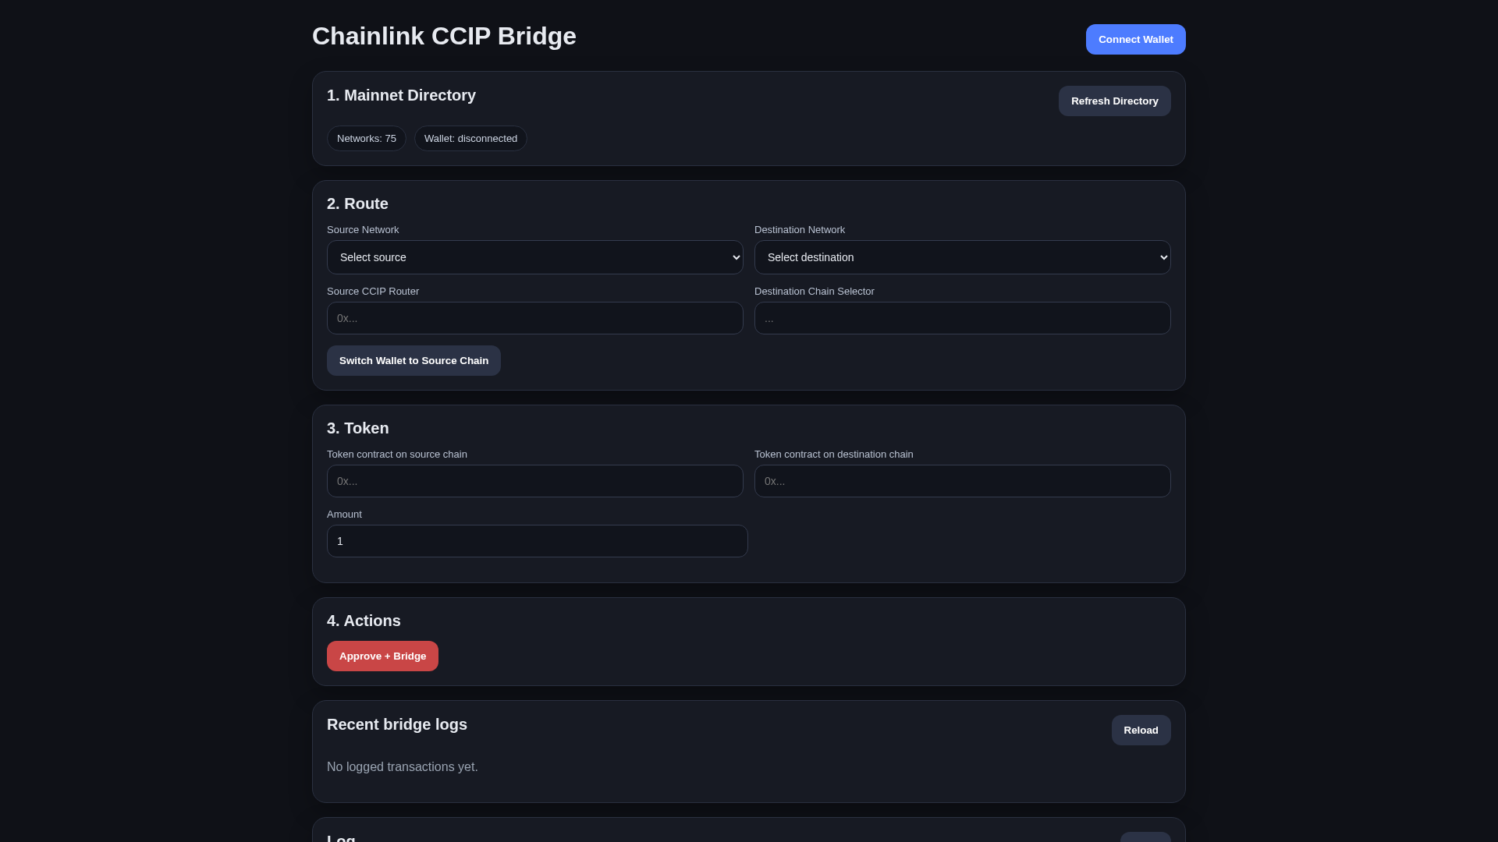Click the "Recent bridge logs" heading

tap(397, 725)
